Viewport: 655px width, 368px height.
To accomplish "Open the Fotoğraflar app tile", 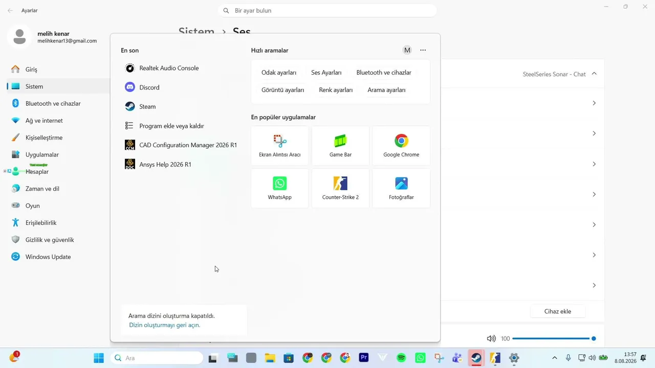I will [x=401, y=188].
